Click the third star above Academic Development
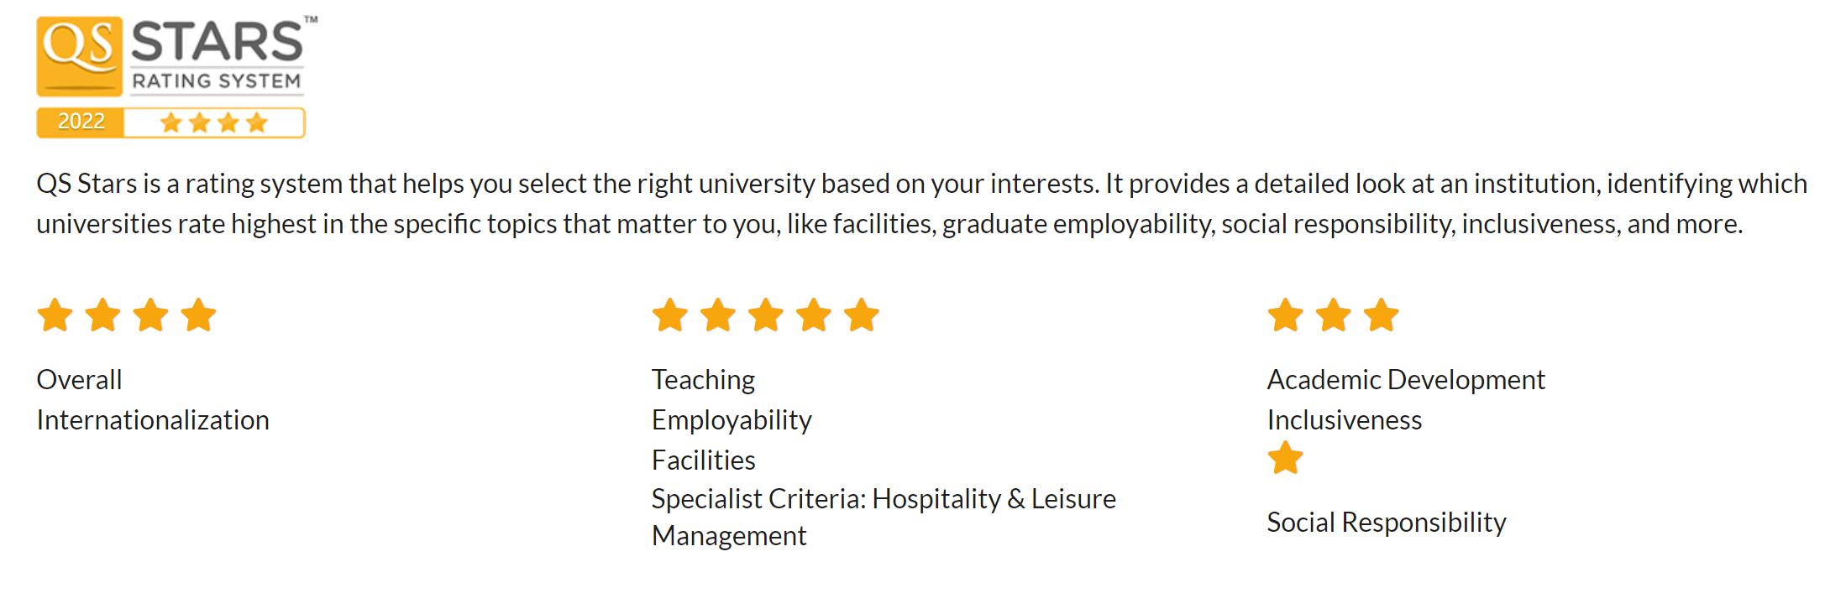This screenshot has width=1825, height=614. point(1382,316)
